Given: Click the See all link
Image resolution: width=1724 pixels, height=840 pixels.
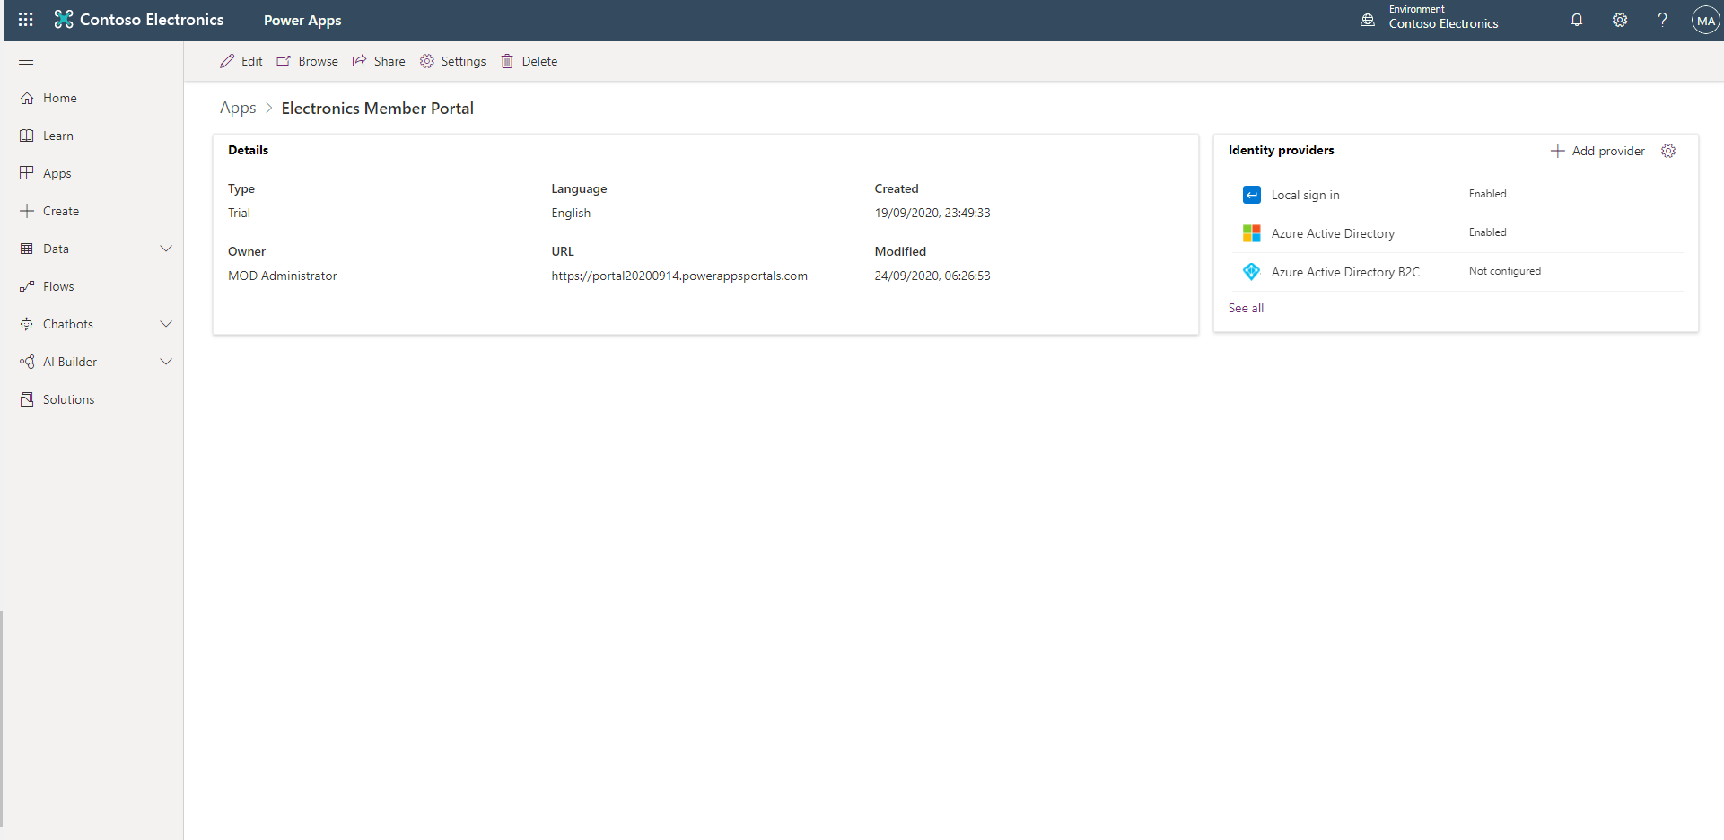Looking at the screenshot, I should (1246, 308).
